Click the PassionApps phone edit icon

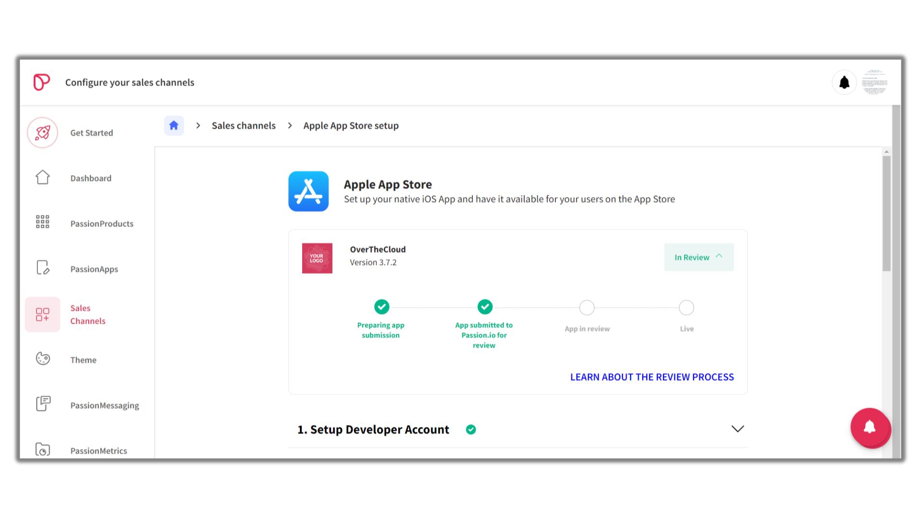point(43,268)
